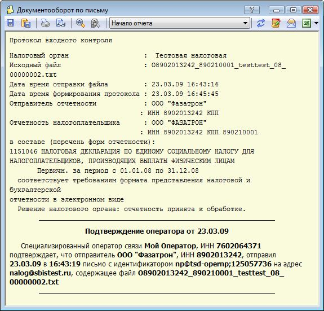
Task: Refresh the document with blue arrows icon
Action: [x=261, y=23]
